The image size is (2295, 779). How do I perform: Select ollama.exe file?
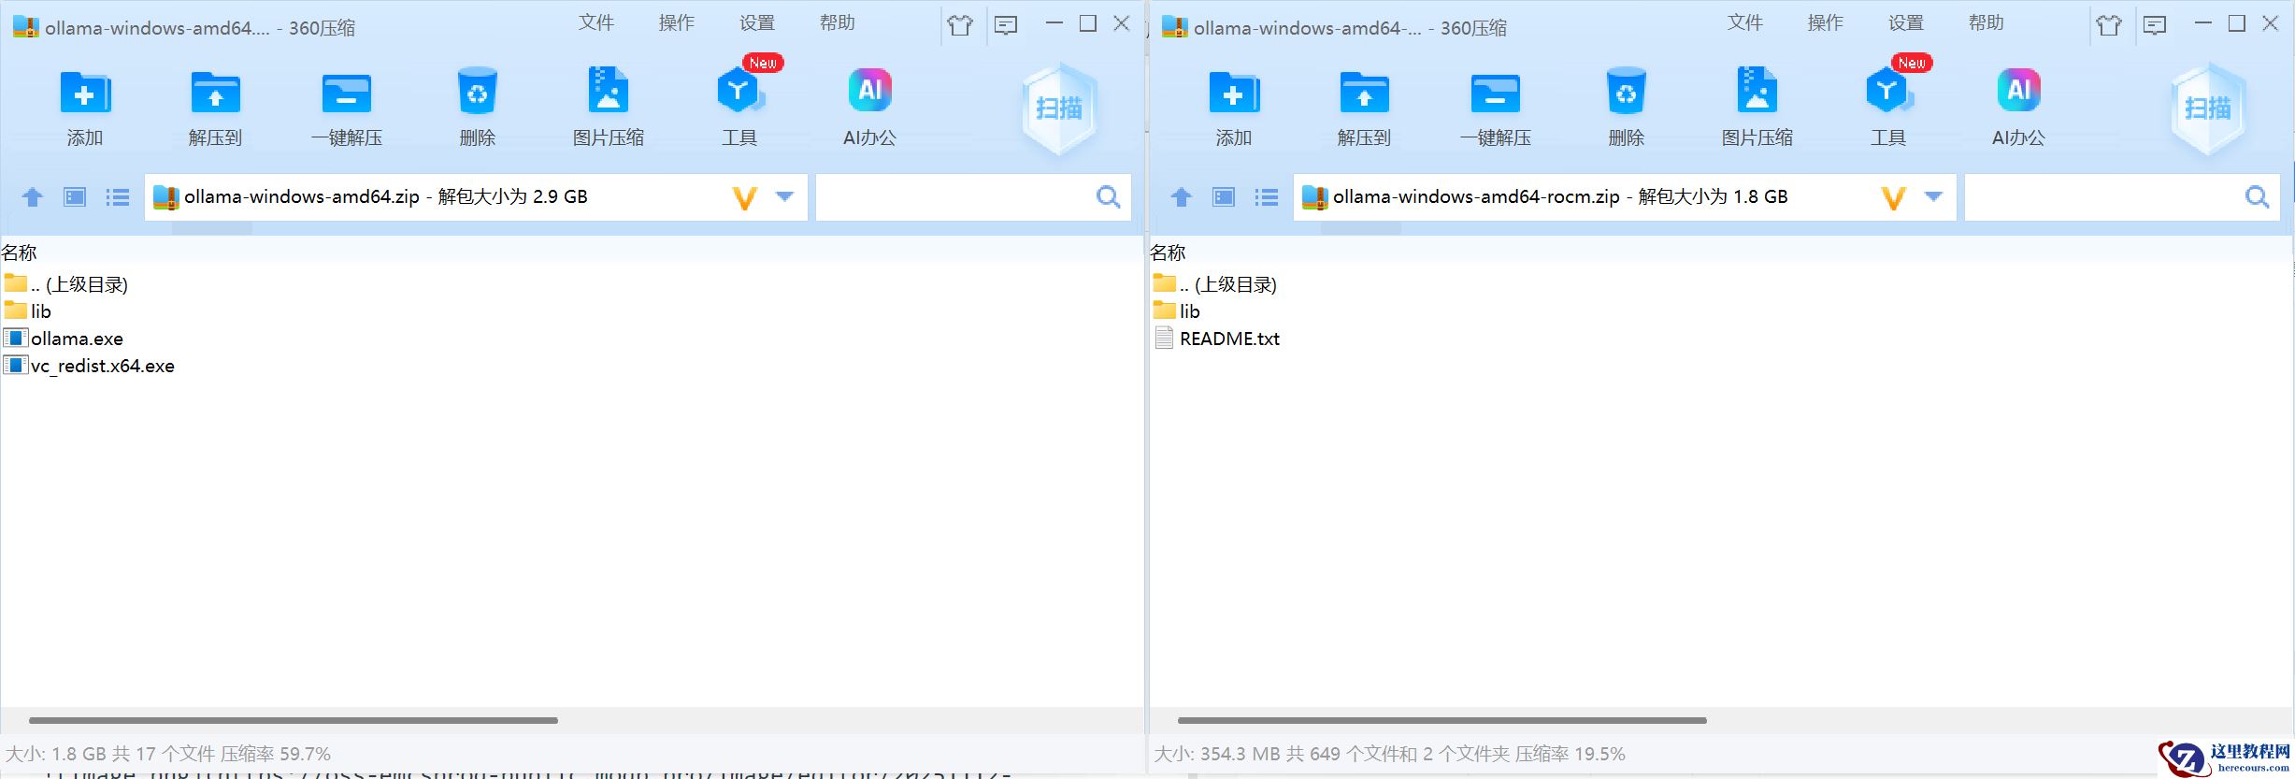[x=64, y=339]
